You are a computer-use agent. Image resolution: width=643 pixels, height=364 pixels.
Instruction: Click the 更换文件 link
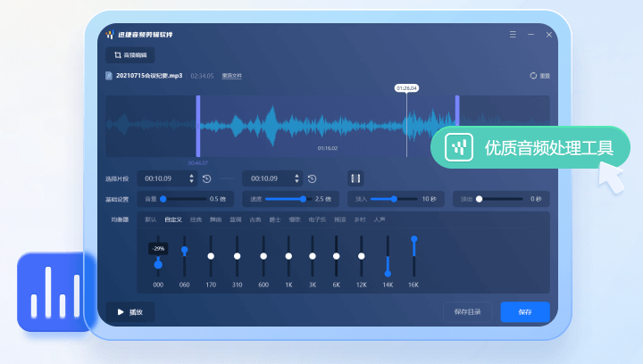(x=232, y=76)
